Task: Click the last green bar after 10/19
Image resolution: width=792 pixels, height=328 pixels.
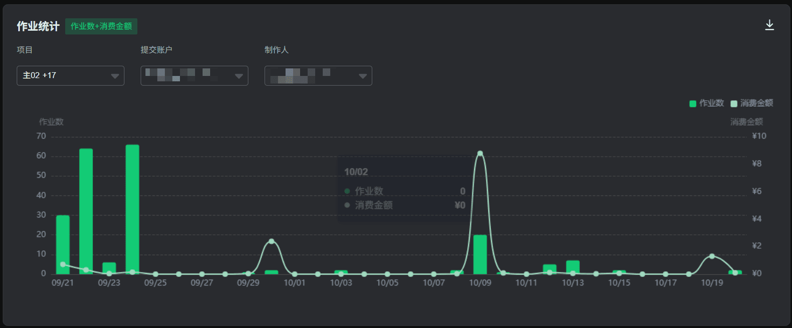Action: tap(735, 273)
